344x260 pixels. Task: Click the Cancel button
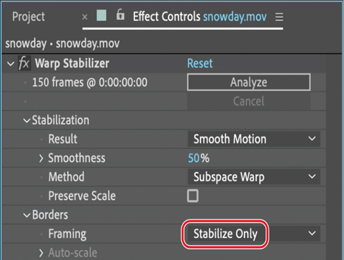click(249, 101)
